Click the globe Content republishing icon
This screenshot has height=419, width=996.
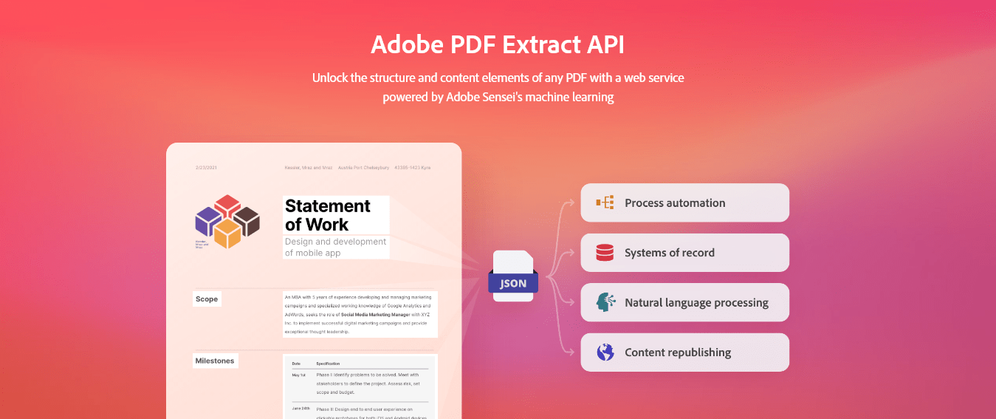pos(605,352)
